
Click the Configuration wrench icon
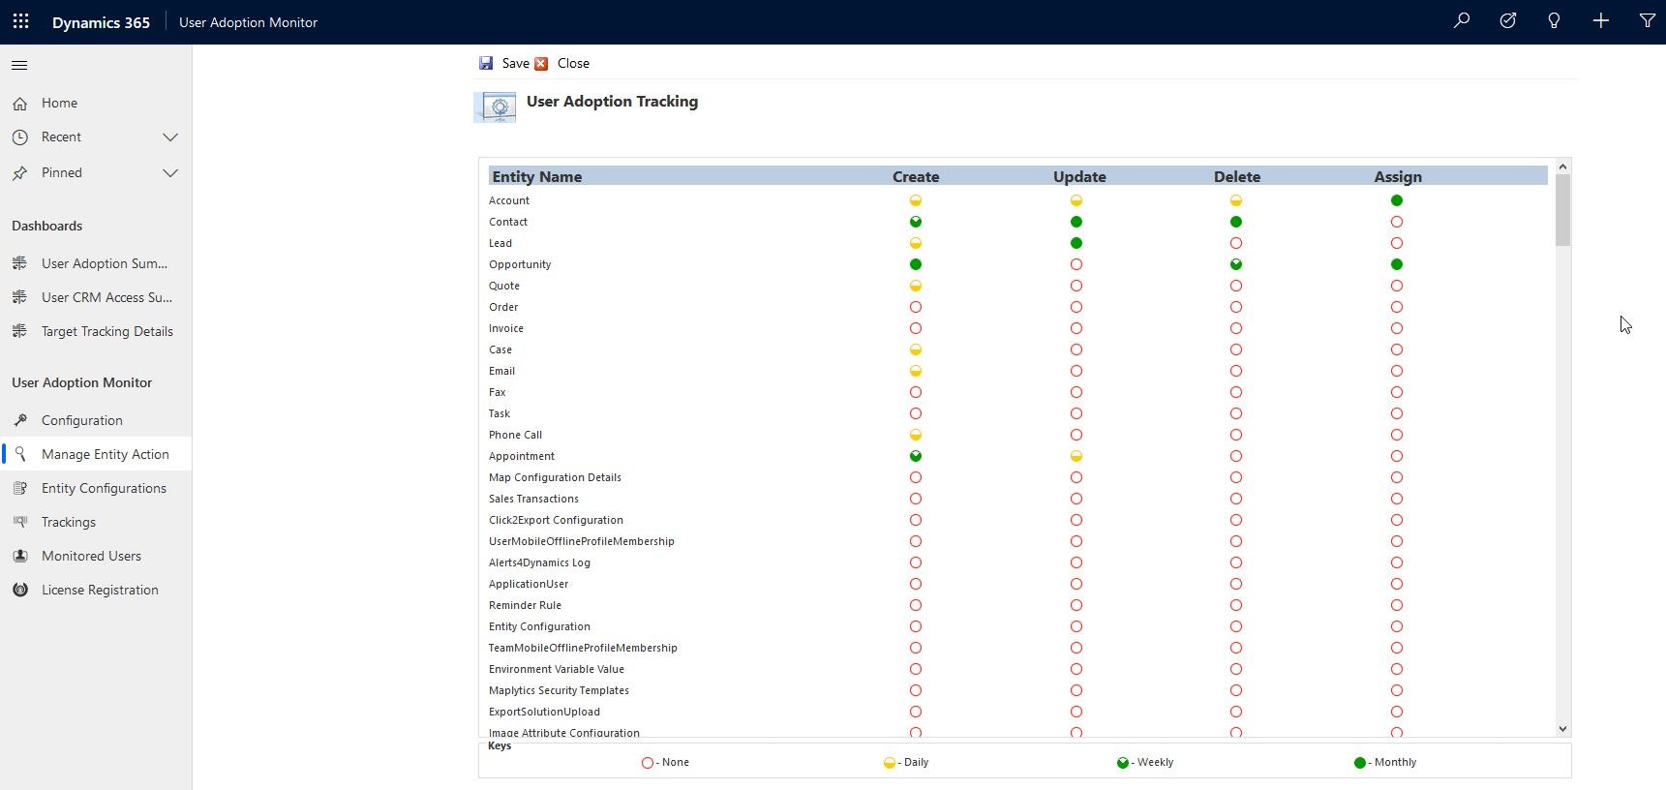click(19, 420)
